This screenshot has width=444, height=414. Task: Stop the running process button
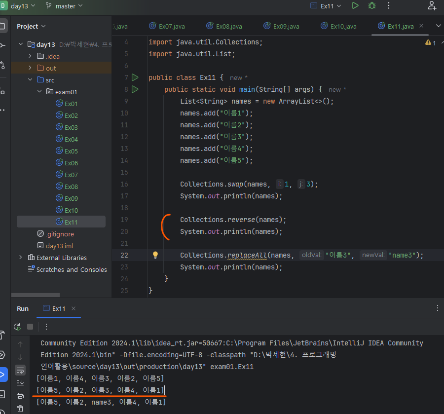(x=30, y=327)
